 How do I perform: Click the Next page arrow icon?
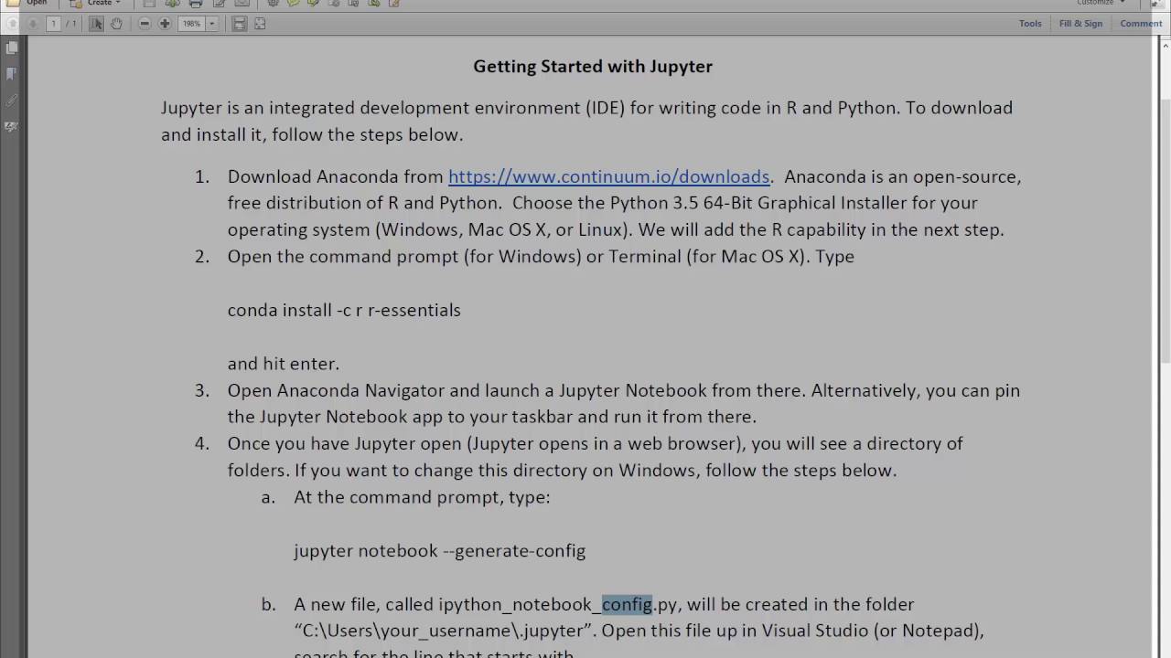coord(34,24)
